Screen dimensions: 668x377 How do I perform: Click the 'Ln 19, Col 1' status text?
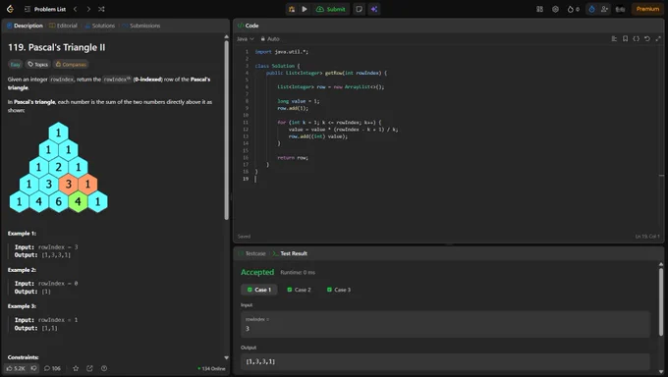click(647, 237)
